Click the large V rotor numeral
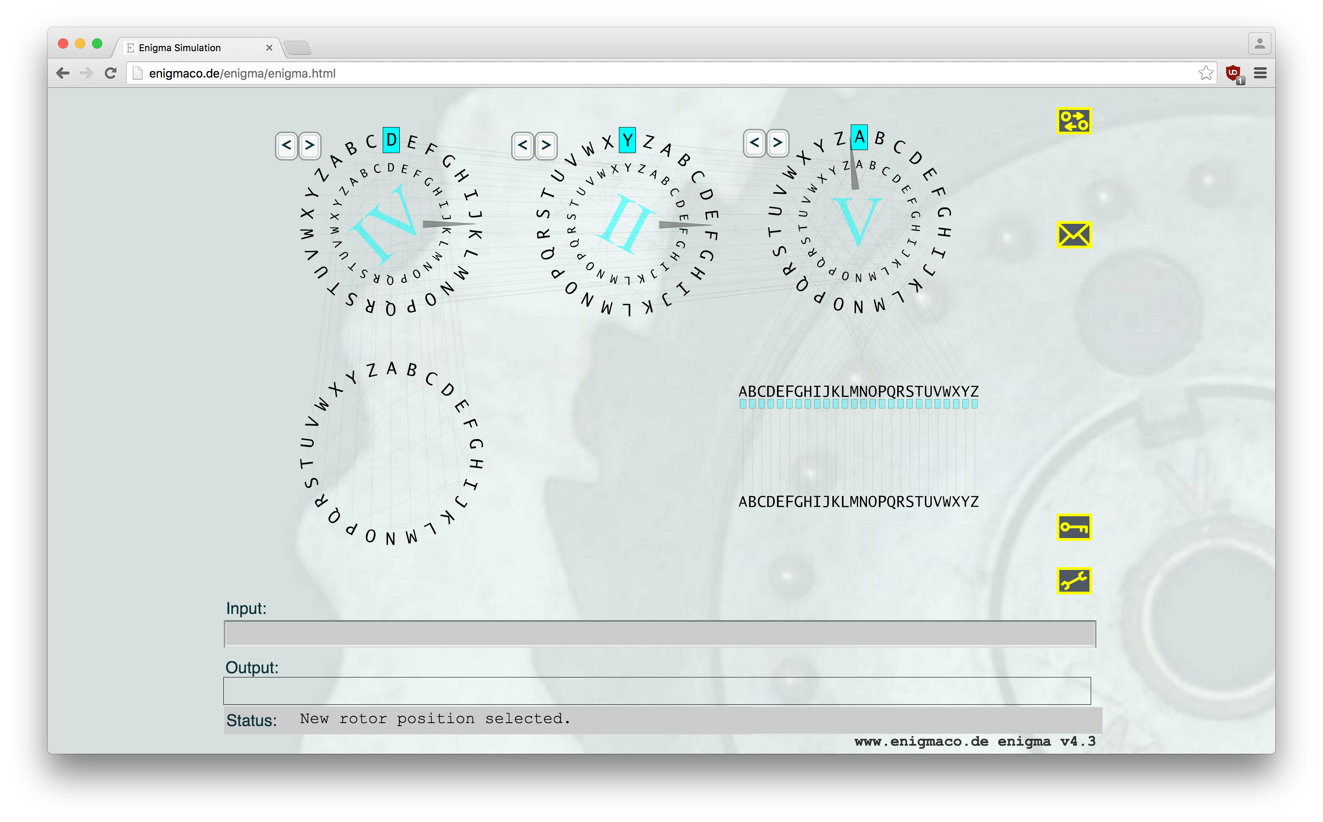This screenshot has width=1323, height=822. (858, 221)
